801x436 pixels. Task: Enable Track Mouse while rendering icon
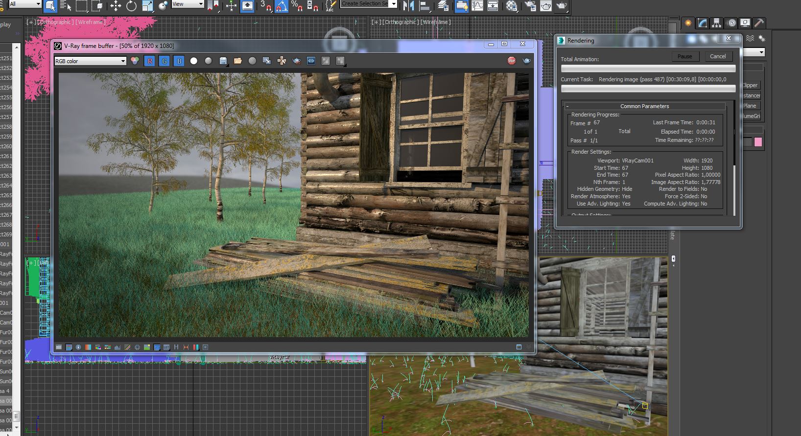coord(282,61)
